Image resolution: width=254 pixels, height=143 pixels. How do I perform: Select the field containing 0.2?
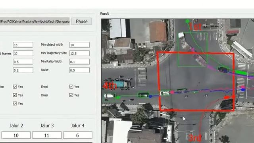(23, 70)
